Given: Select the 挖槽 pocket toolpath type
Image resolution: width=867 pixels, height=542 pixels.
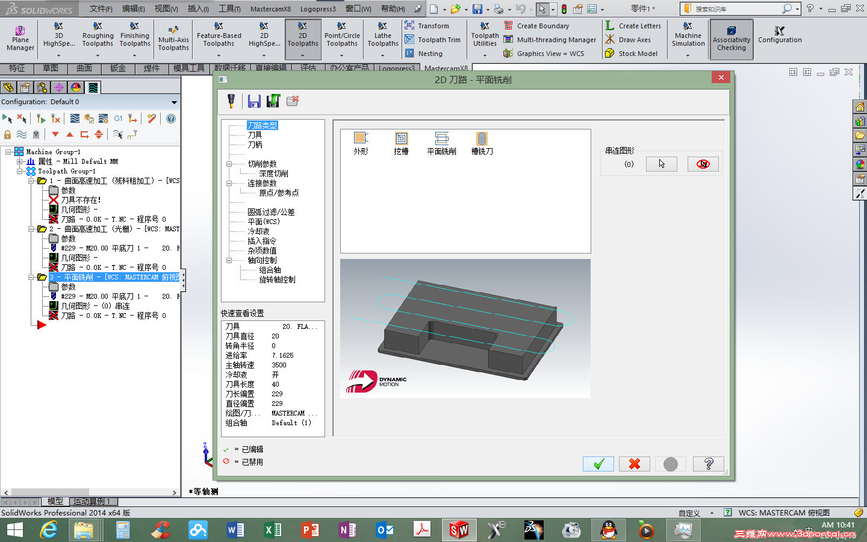Looking at the screenshot, I should tap(401, 143).
